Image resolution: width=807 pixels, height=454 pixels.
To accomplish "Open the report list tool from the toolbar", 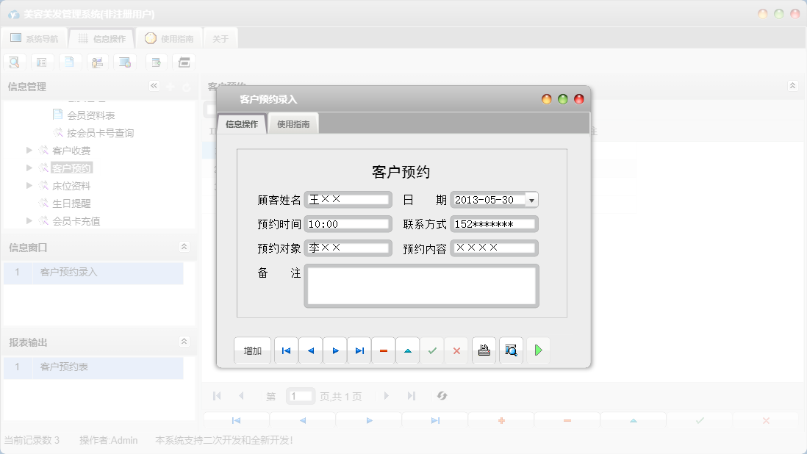I will coord(42,62).
